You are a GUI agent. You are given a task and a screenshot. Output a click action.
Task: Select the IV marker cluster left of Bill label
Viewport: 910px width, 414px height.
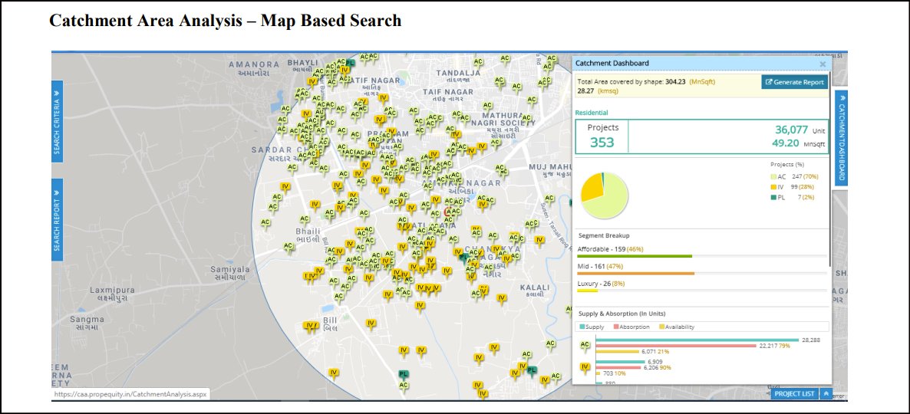(311, 327)
